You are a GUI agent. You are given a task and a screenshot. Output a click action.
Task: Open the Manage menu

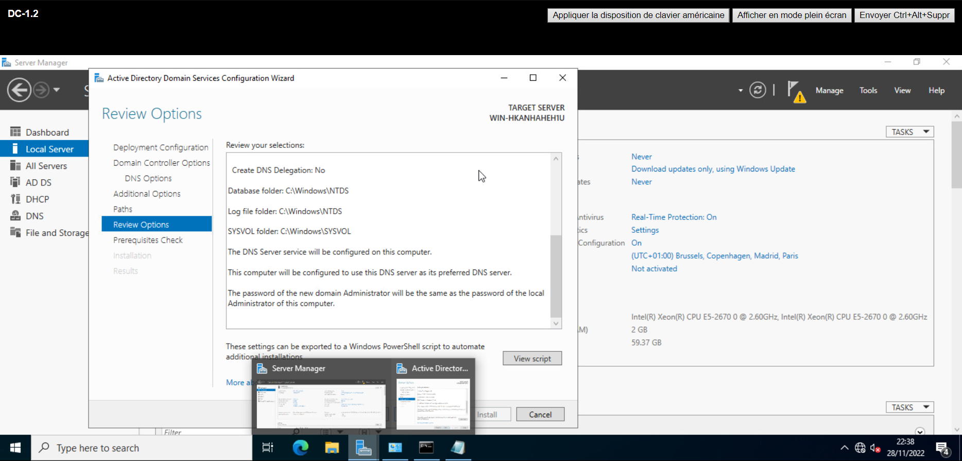[829, 90]
